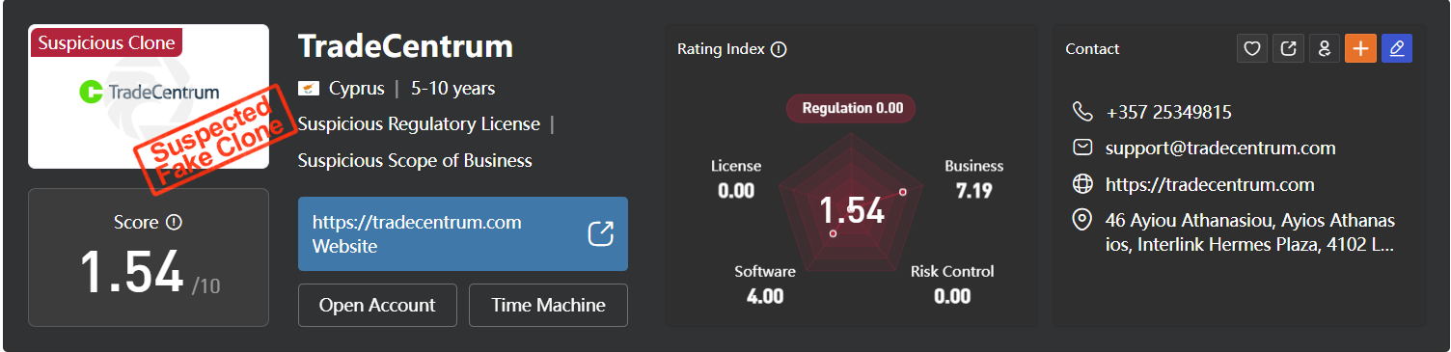
Task: Click phone number +357 25349815
Action: [x=1168, y=112]
